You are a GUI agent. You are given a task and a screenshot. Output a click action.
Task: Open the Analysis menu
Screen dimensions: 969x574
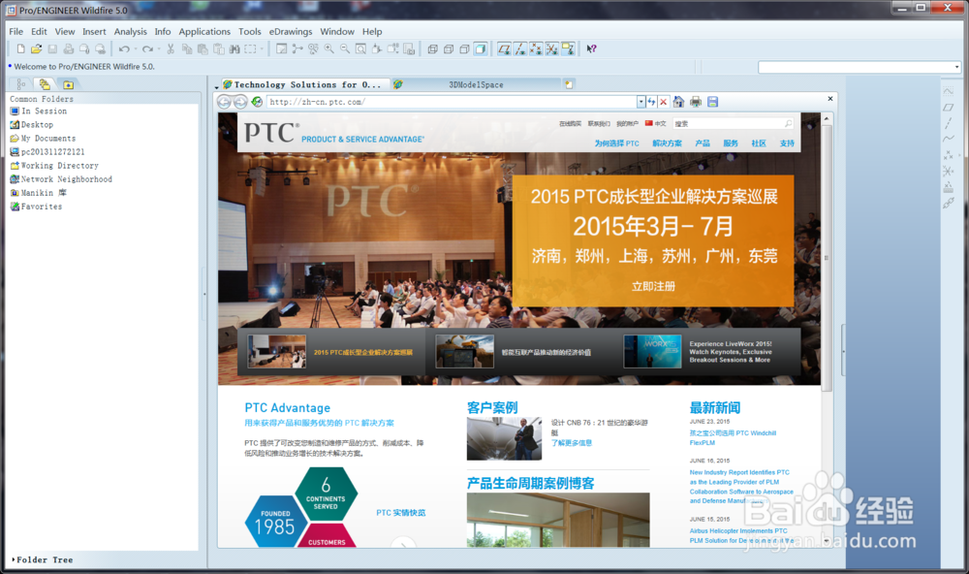coord(131,32)
